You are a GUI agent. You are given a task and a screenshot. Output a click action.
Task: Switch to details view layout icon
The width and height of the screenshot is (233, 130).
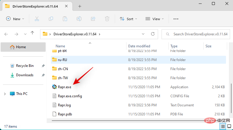[x=223, y=126]
